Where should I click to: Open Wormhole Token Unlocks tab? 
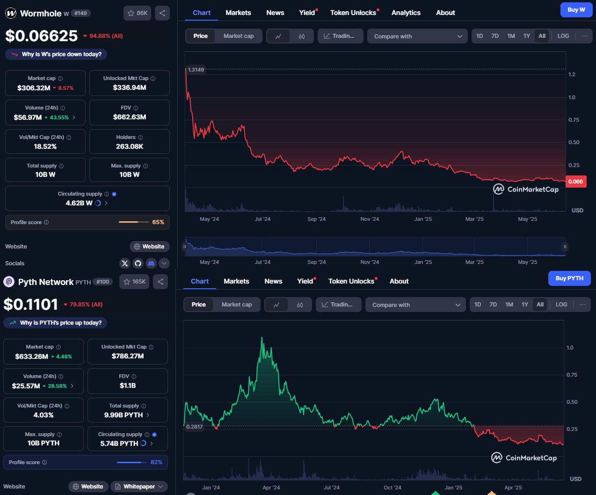pos(353,13)
